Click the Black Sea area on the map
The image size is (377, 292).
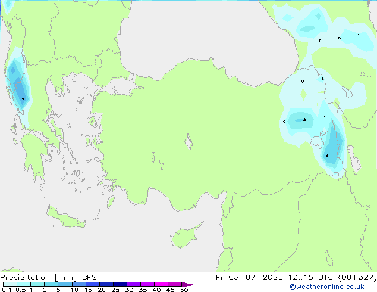click(x=207, y=36)
